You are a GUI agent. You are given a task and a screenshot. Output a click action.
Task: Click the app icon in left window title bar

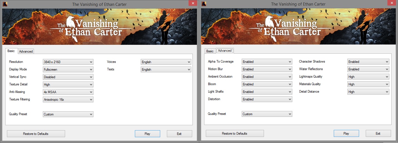pos(5,4)
